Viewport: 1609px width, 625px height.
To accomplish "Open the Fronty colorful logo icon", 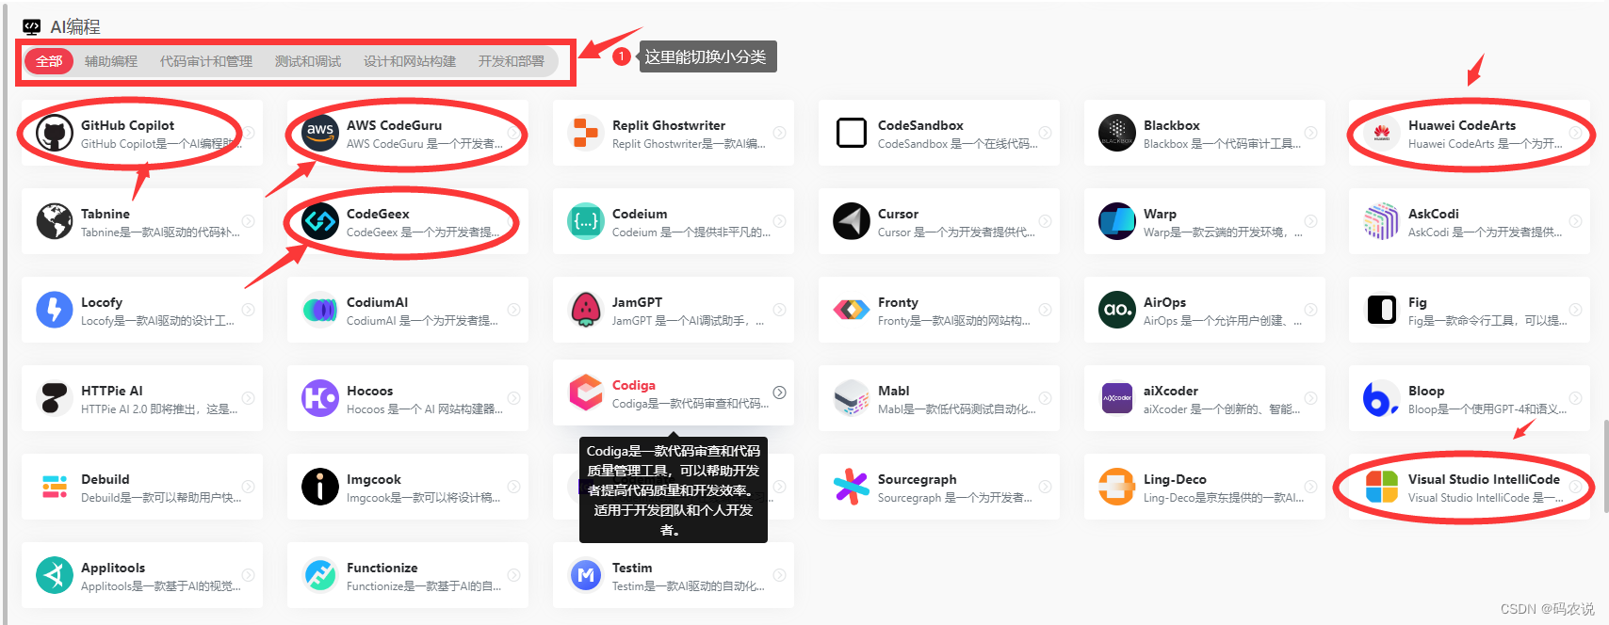I will point(852,311).
